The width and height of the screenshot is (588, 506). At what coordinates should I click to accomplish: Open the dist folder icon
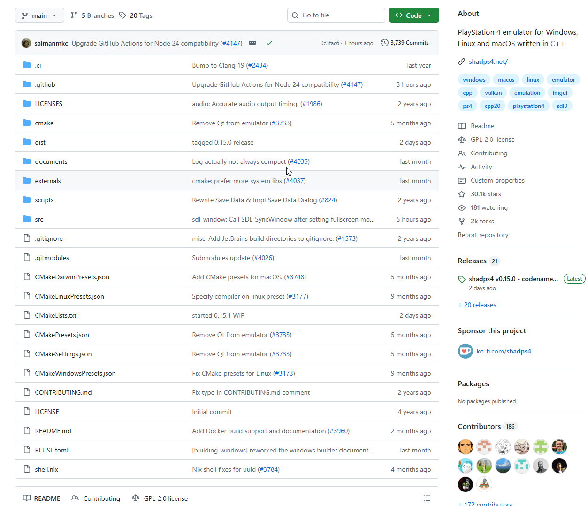coord(27,142)
